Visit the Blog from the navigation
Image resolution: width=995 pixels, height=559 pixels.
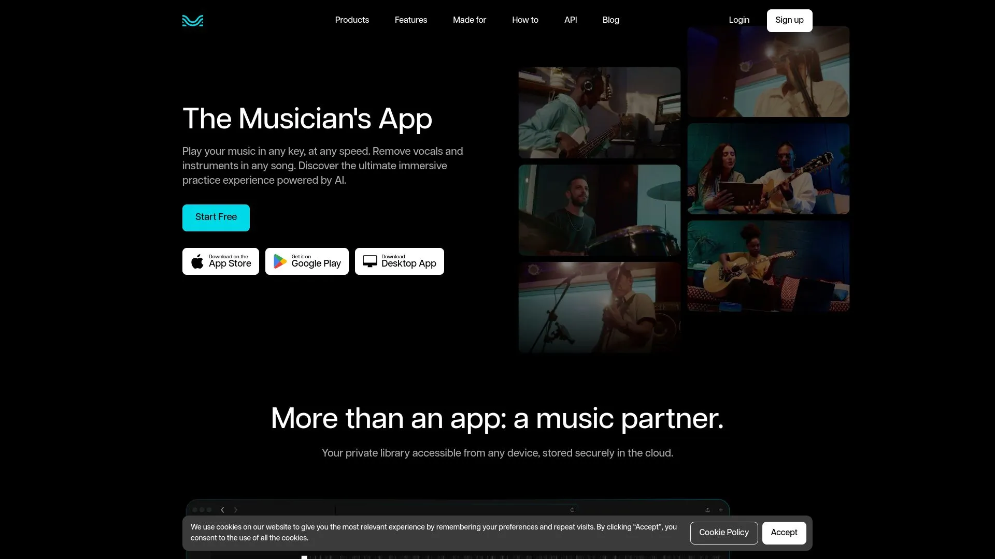[x=610, y=20]
